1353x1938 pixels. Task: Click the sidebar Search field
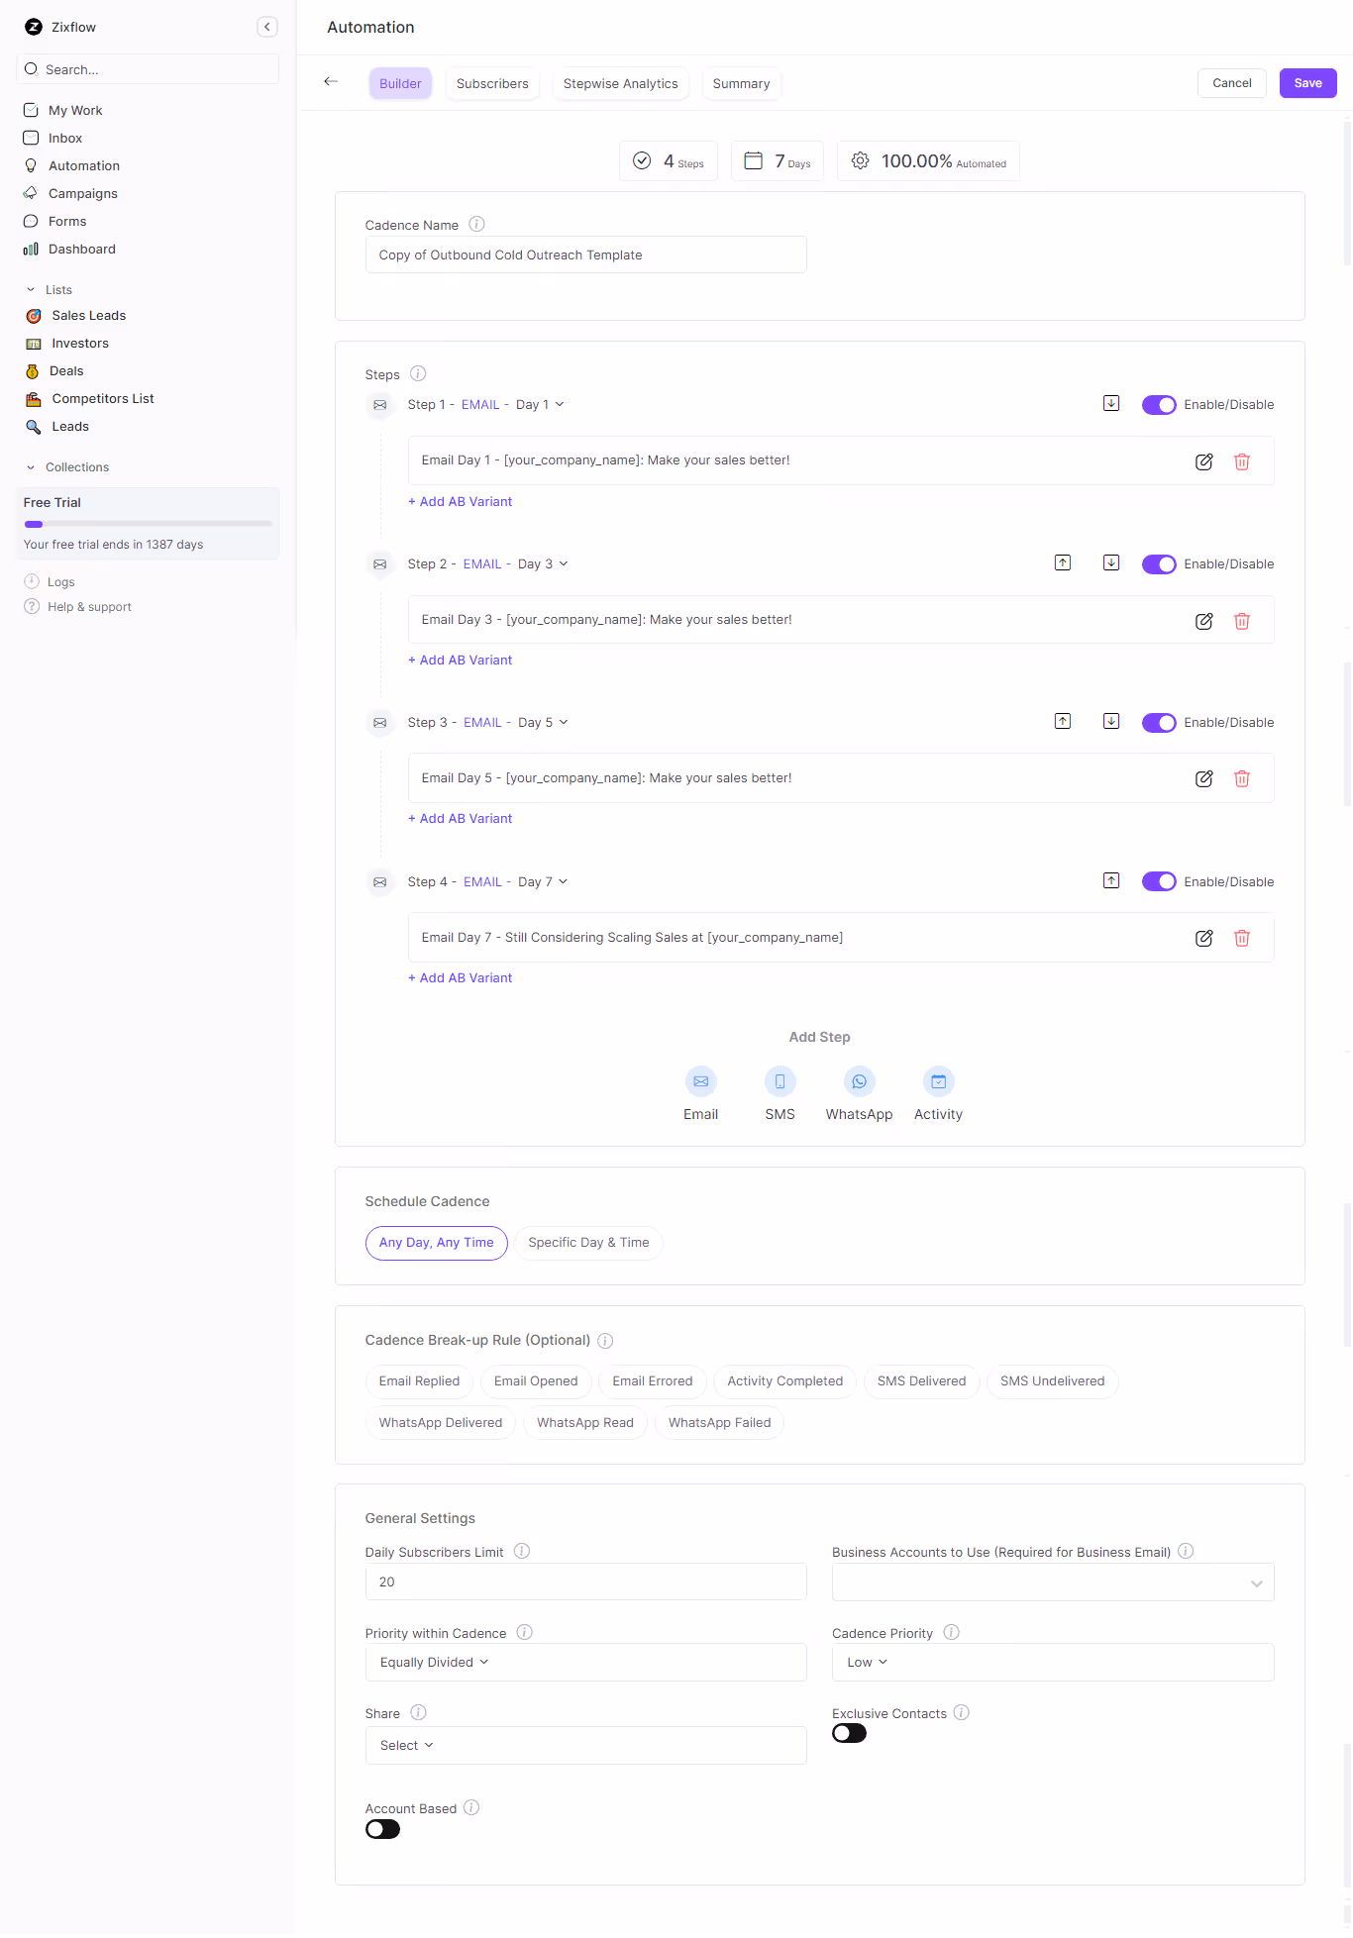point(148,69)
